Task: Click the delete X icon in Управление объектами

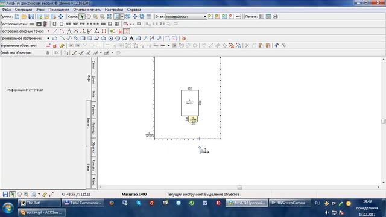Action: pos(247,46)
